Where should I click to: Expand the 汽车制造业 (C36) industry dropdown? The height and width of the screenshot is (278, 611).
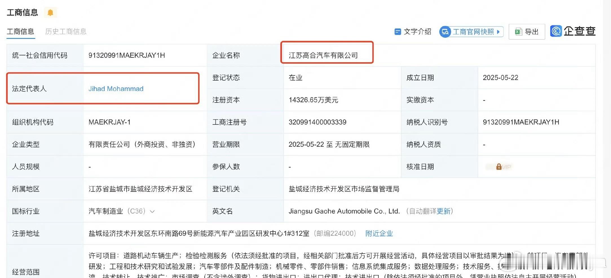pos(152,212)
